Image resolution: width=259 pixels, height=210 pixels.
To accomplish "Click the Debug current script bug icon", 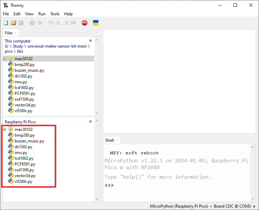I will pyautogui.click(x=40, y=23).
